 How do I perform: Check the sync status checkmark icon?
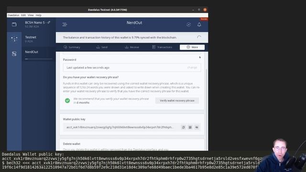[x=188, y=24]
